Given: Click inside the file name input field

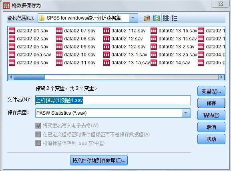Looking at the screenshot, I should (113, 100).
